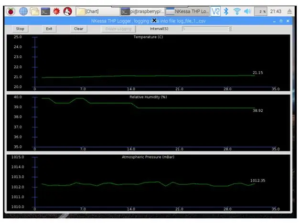Open the Wolfram wolf icon
The width and height of the screenshot is (300, 224).
click(x=68, y=11)
